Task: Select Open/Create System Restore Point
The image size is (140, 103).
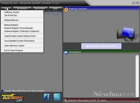Action: coord(20,36)
